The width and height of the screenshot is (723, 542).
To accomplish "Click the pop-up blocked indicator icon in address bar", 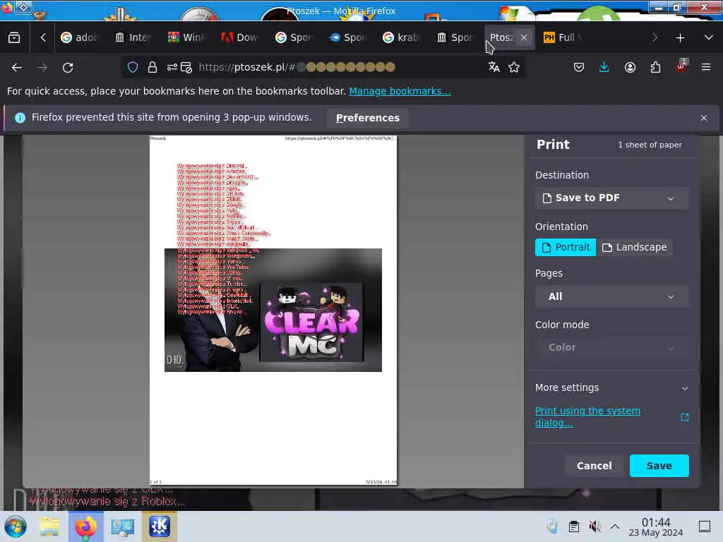I will click(x=186, y=67).
